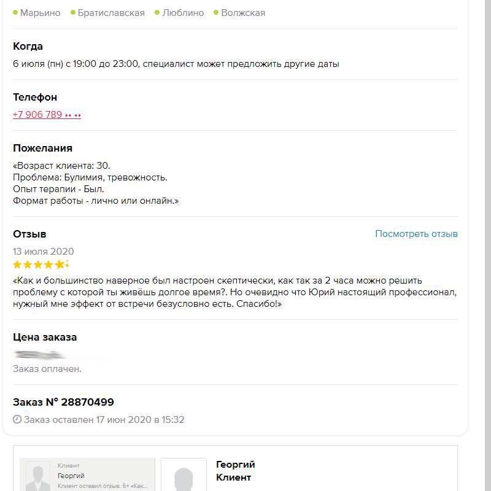491x491 pixels.
Task: Reveal the hidden phone number +7 906 789
Action: coord(47,115)
